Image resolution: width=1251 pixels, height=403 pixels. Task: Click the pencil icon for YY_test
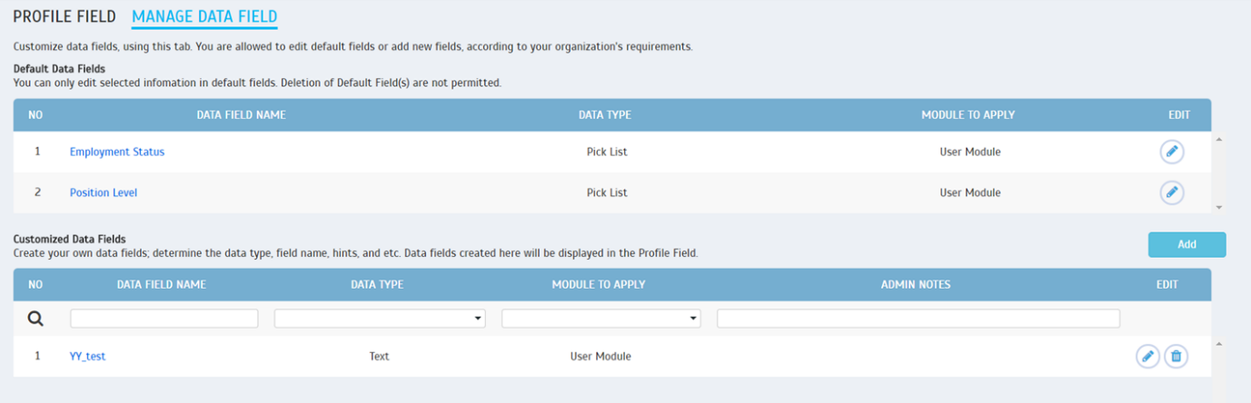[x=1147, y=357]
